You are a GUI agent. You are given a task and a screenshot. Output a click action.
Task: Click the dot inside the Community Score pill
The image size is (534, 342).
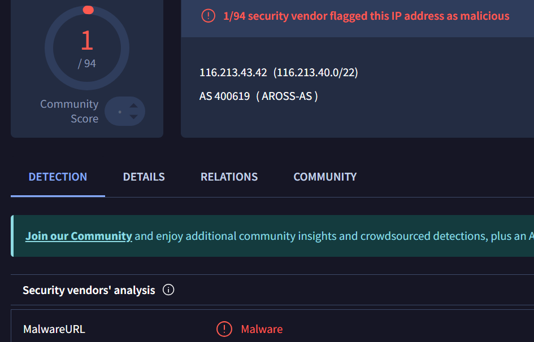(120, 112)
